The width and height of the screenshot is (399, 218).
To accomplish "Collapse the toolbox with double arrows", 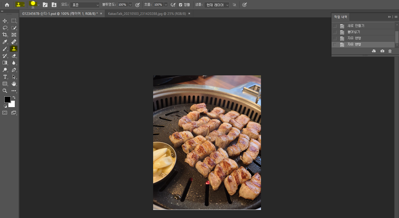I will [x=2, y=11].
